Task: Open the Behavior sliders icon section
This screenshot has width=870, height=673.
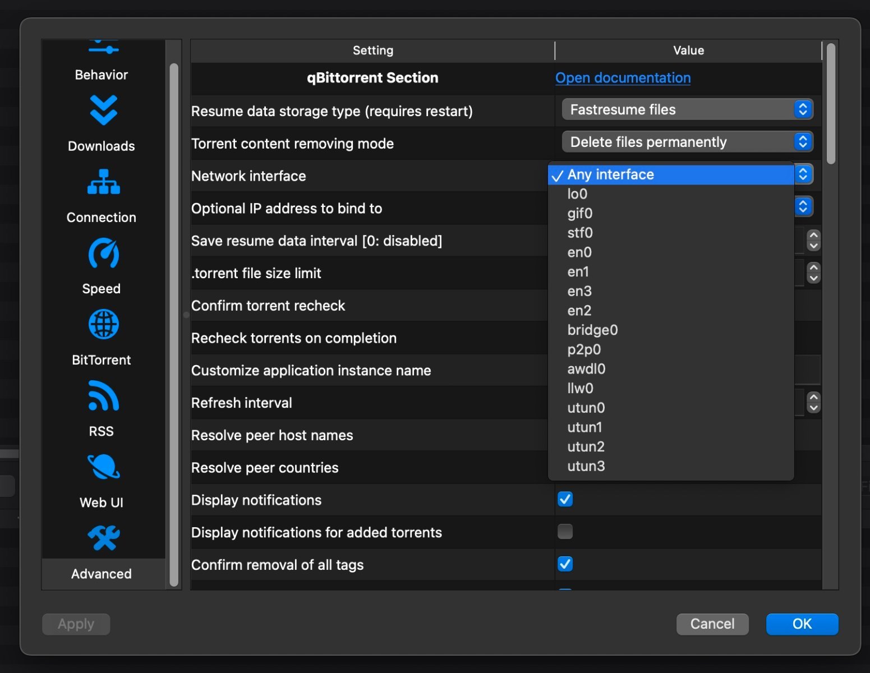Action: (x=103, y=48)
